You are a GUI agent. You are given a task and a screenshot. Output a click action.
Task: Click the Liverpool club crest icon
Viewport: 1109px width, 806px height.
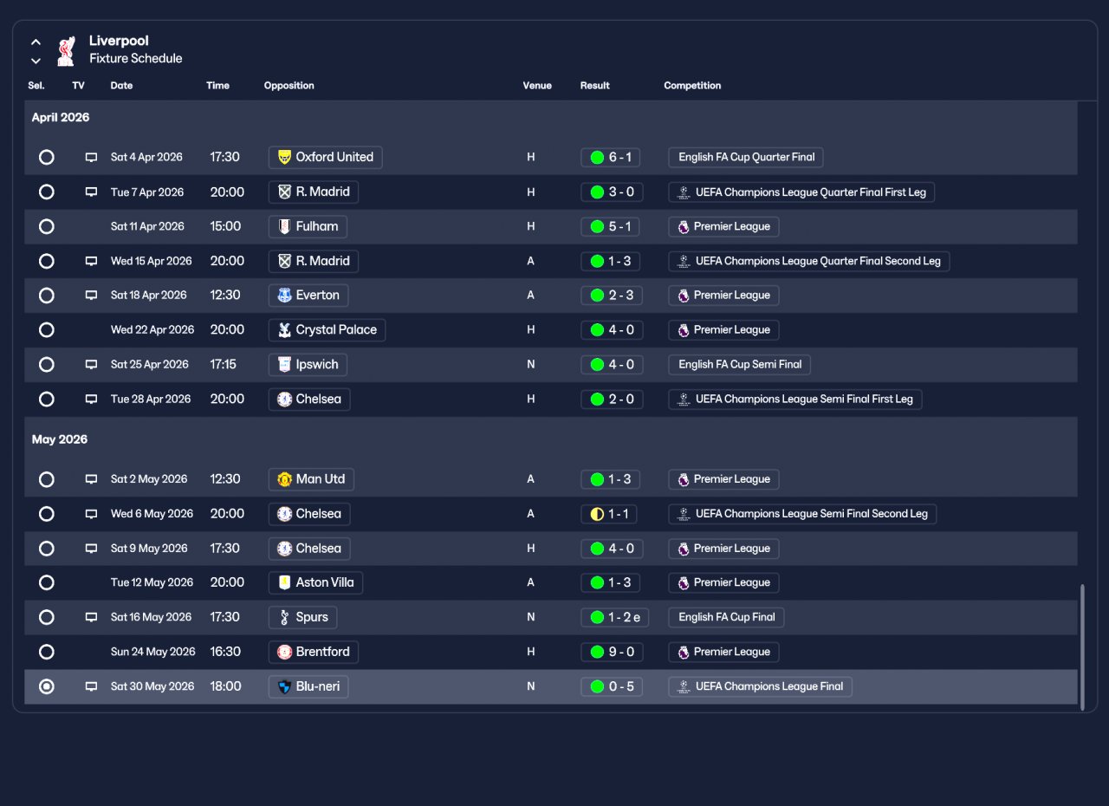(x=66, y=50)
